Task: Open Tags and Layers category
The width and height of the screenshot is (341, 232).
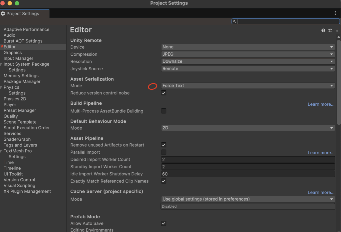Action: point(20,145)
